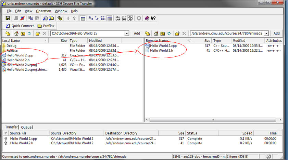
Task: Refresh the remote file listing
Action: [169, 34]
